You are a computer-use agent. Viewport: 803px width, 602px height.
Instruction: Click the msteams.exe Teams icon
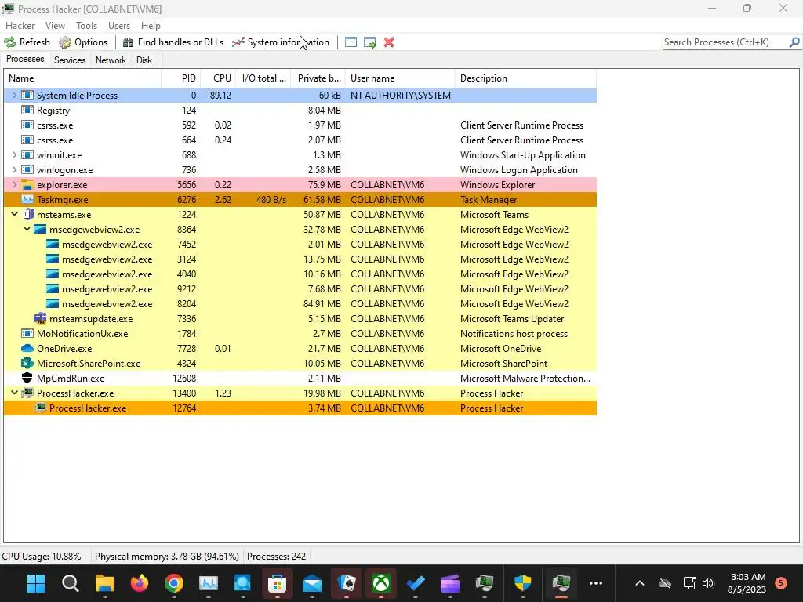(28, 215)
